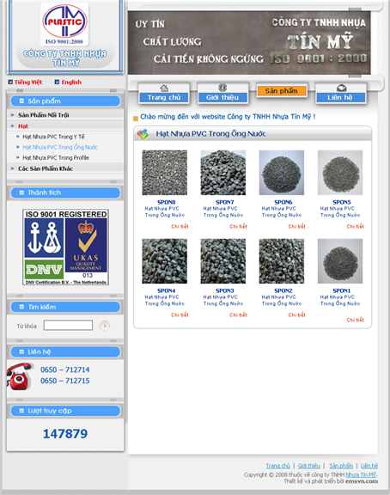The height and width of the screenshot is (495, 390).
Task: Click the Lượt truy cập panel header
Action: coord(65,411)
